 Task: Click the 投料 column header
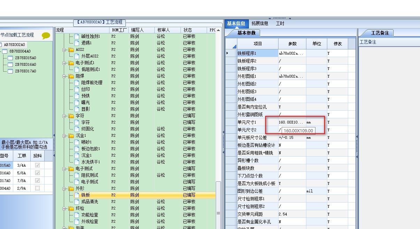(37, 156)
